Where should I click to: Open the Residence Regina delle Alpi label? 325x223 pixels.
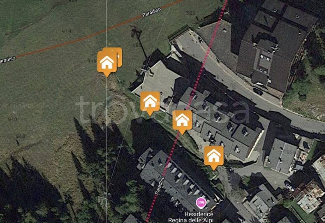[191, 217]
